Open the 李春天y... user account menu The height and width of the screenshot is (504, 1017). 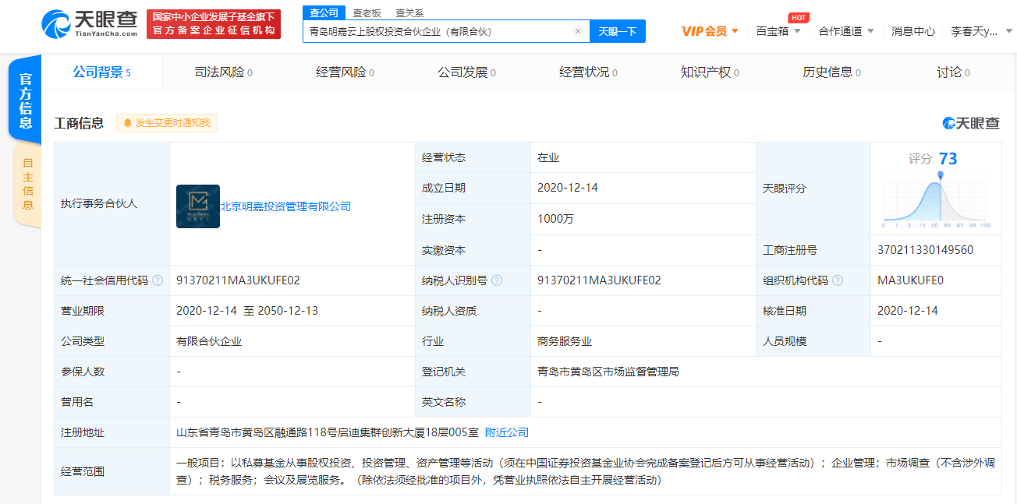[980, 31]
